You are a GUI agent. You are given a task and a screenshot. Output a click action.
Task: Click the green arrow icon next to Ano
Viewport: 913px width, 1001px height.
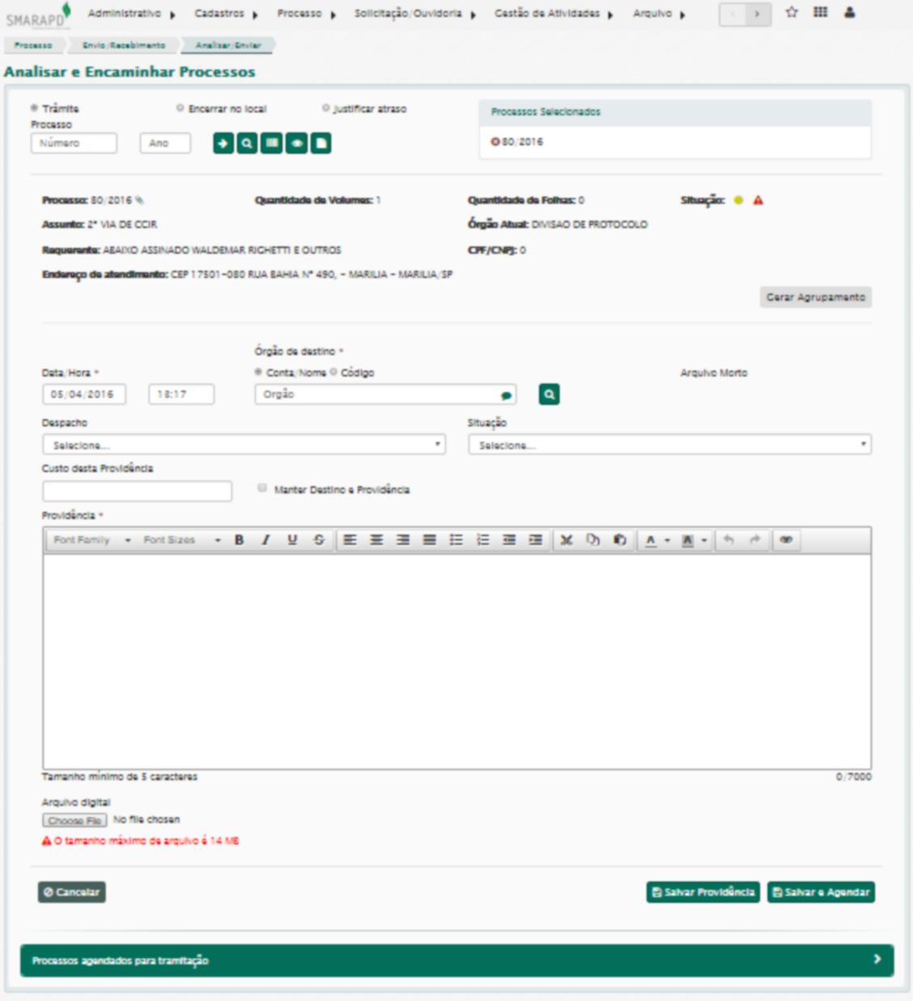[223, 143]
